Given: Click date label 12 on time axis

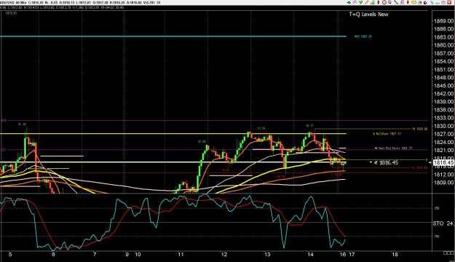Looking at the screenshot, I should pyautogui.click(x=224, y=255).
